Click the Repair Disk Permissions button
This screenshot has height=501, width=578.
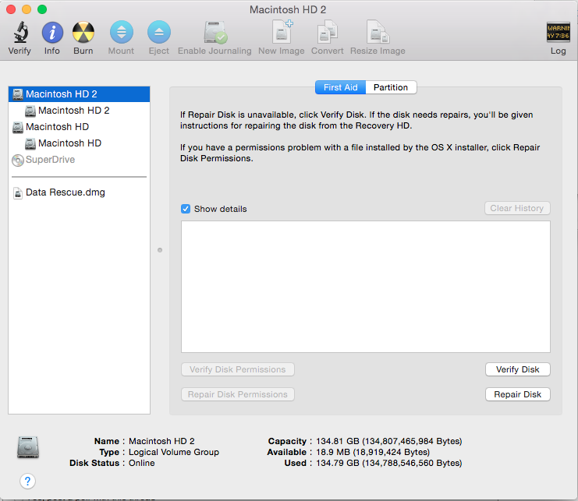[x=238, y=394]
